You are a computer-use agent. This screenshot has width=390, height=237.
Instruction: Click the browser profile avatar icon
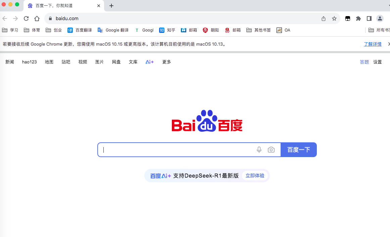(380, 18)
